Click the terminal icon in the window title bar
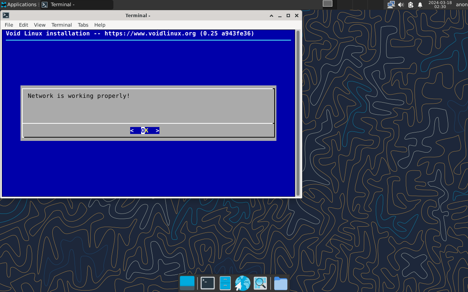Screen dimensions: 468x292 [6, 15]
